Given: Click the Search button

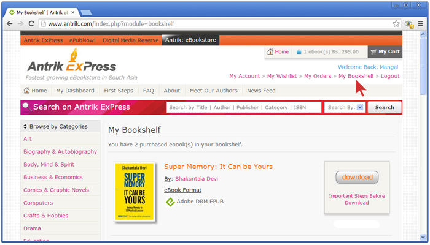Looking at the screenshot, I should tap(385, 107).
